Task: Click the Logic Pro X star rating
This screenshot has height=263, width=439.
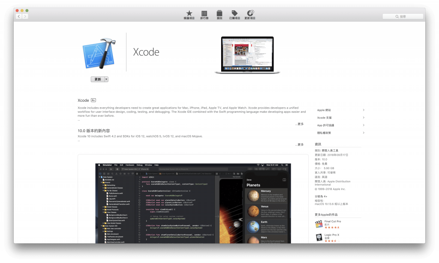Action: click(x=332, y=241)
